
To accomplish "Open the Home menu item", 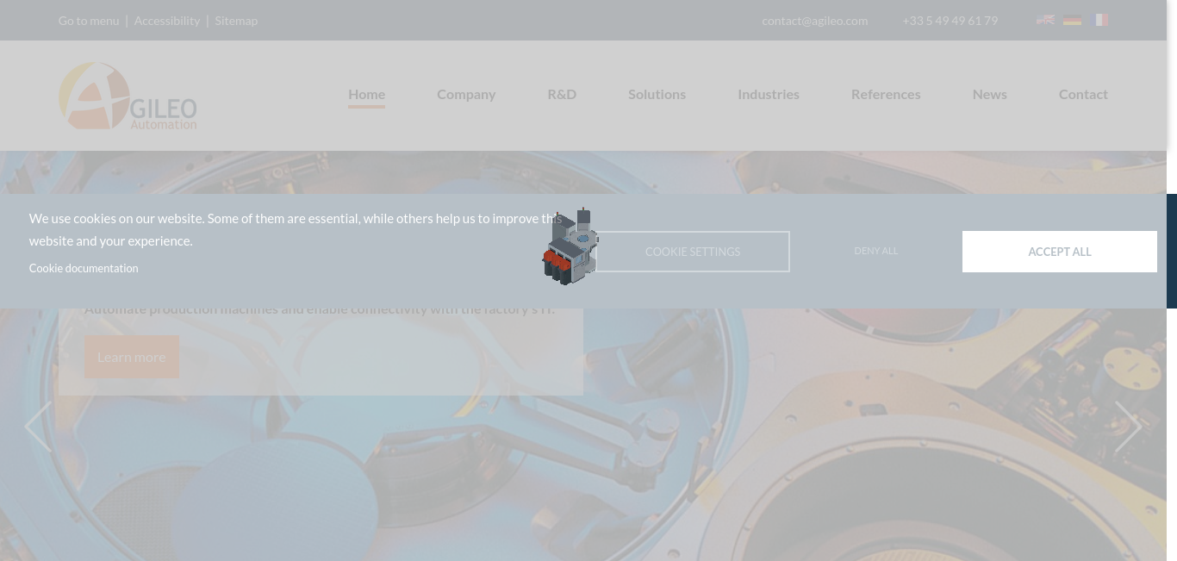I will [366, 94].
